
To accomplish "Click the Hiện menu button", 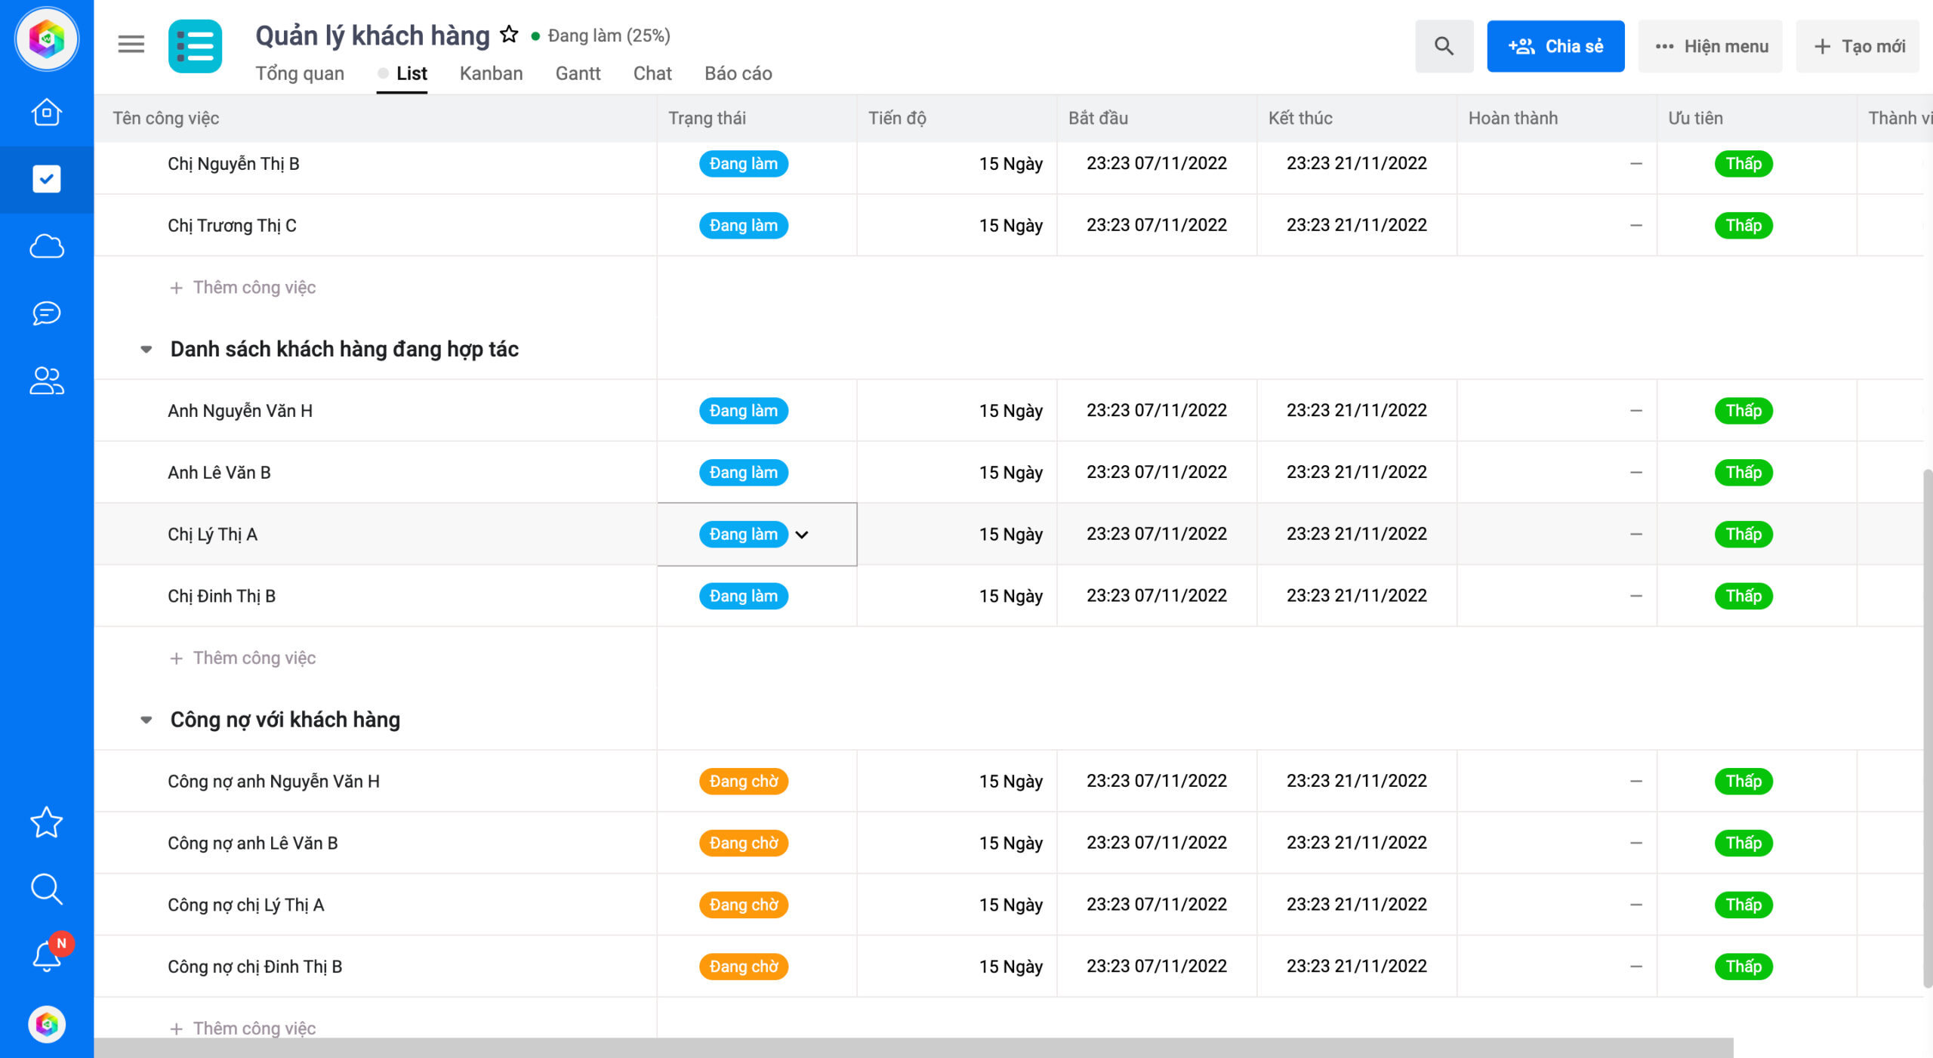I will 1710,46.
